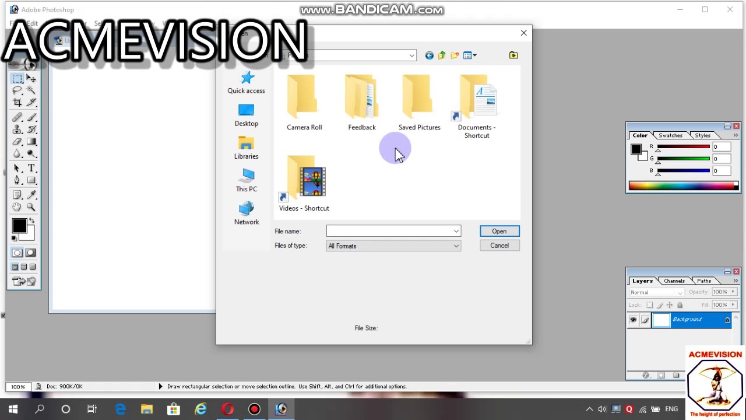
Task: Expand the Look in folder dropdown
Action: click(x=411, y=55)
